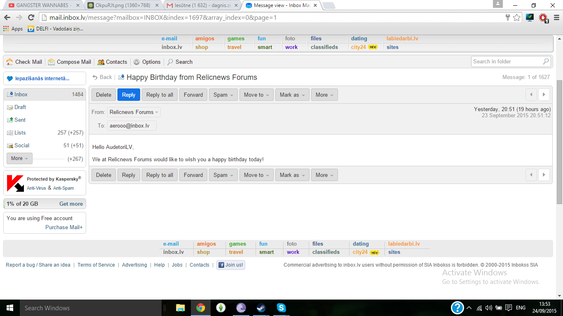Click the Check Mail house icon
The image size is (563, 316).
pyautogui.click(x=9, y=62)
